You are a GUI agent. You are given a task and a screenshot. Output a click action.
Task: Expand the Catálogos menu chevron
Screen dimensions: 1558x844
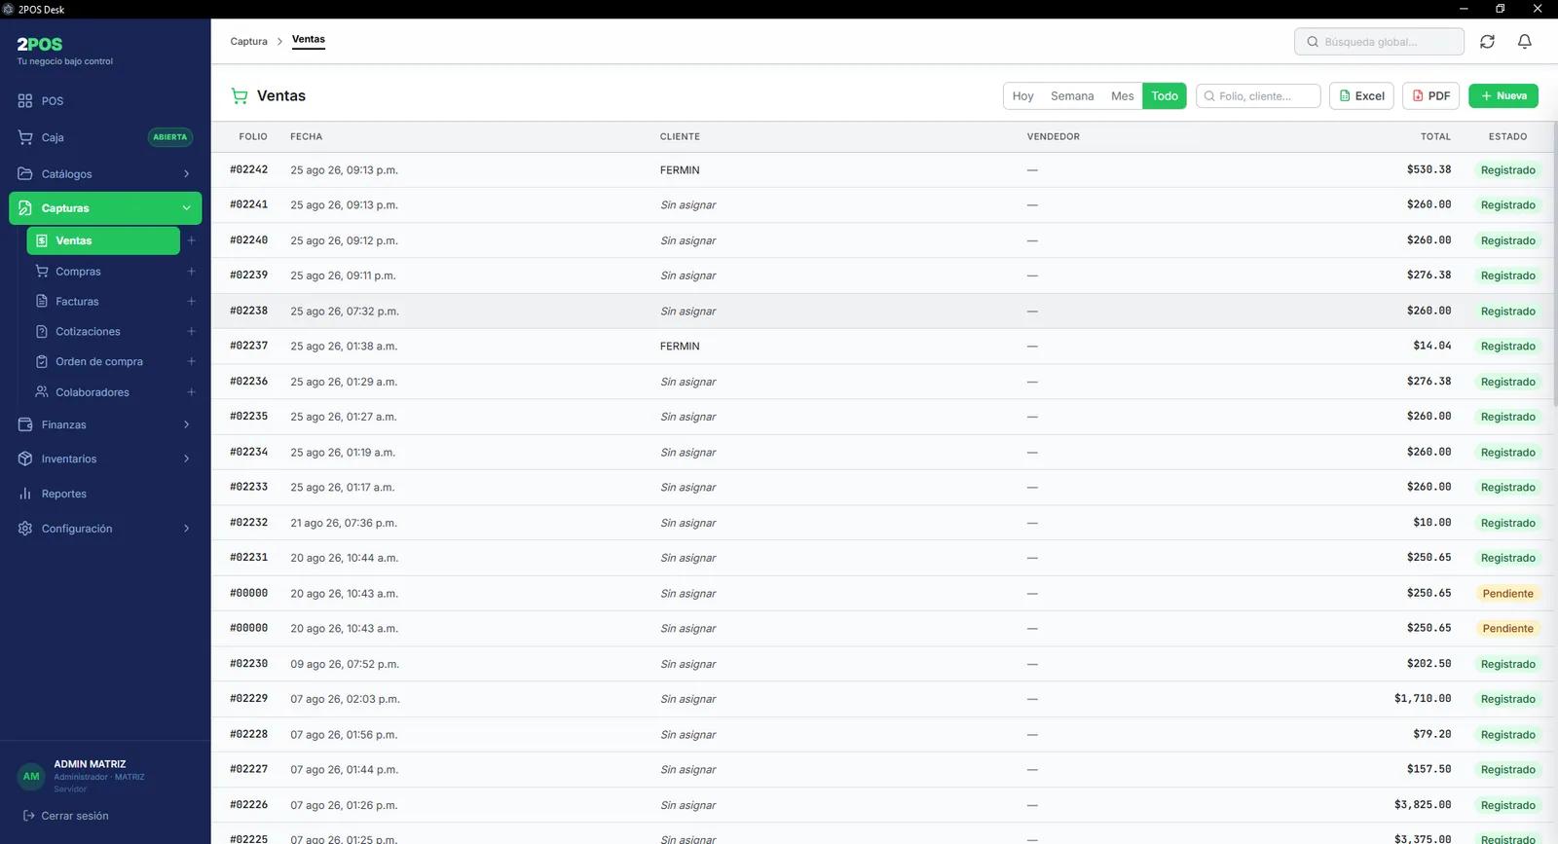tap(186, 174)
